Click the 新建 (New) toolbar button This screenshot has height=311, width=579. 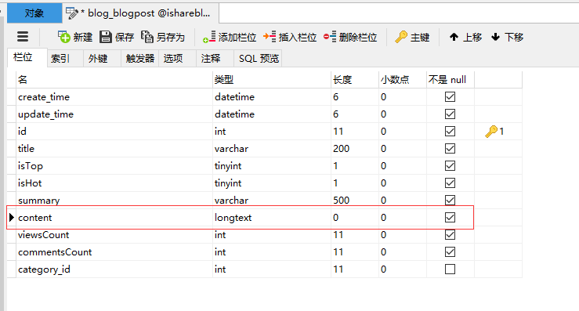click(x=75, y=37)
